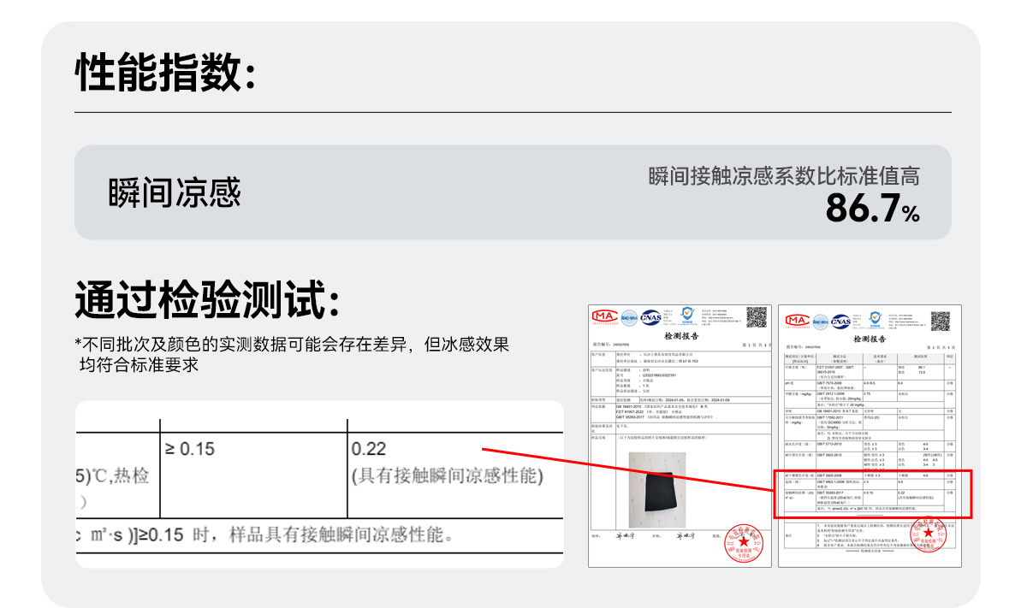Click the red stamp on second report page

point(929,535)
